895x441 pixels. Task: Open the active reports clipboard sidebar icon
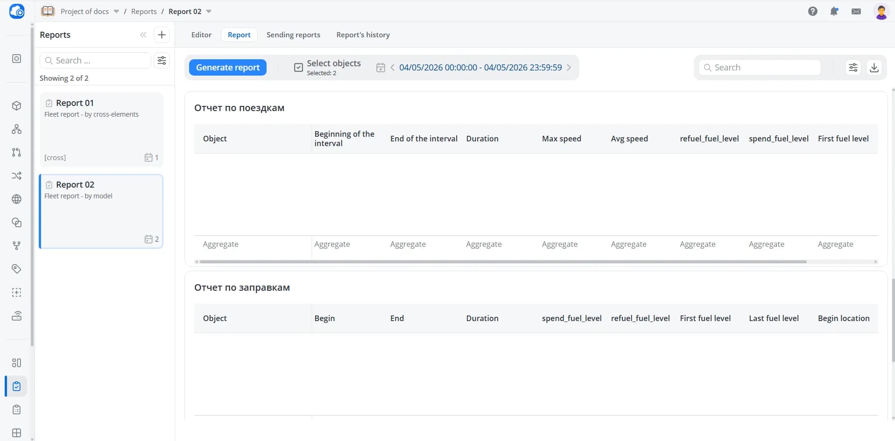[17, 386]
